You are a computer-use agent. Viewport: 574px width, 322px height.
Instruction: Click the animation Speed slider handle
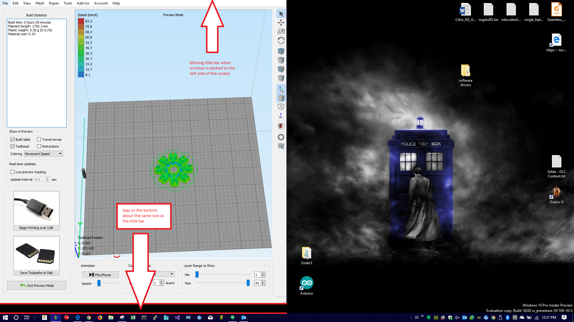point(99,283)
